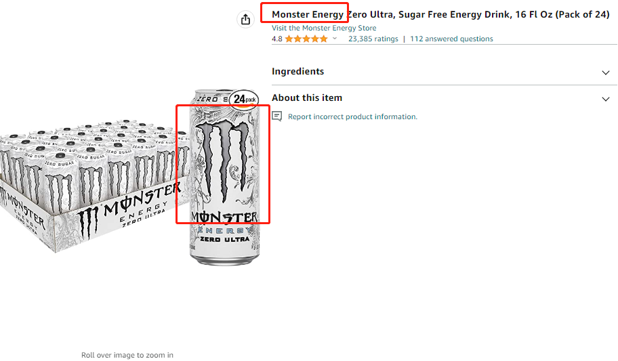
Task: Open the 112 answered questions link
Action: [451, 39]
